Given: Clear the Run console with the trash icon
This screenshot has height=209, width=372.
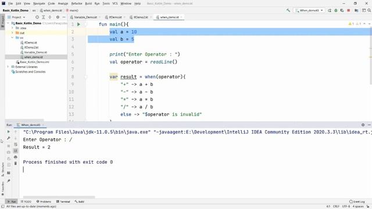Looking at the screenshot, I should [x=16, y=163].
